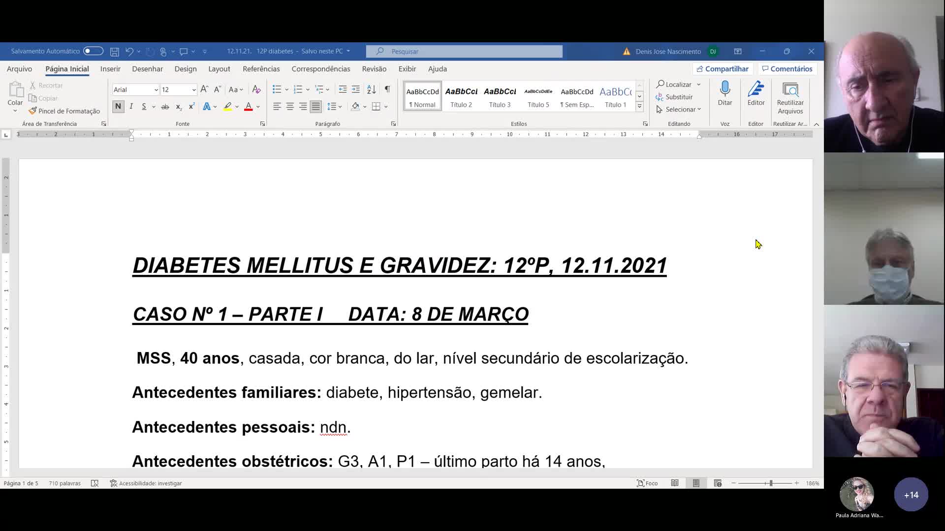Center the paragraph text
This screenshot has width=945, height=531.
click(290, 106)
